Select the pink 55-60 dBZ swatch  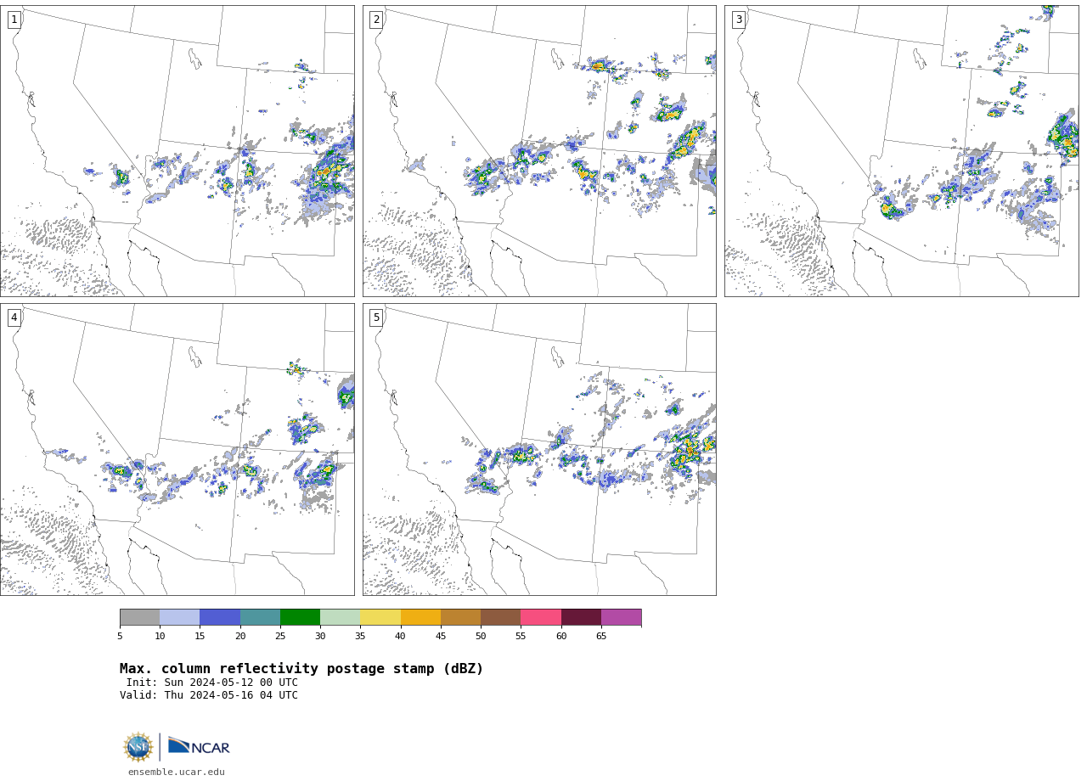tap(541, 617)
